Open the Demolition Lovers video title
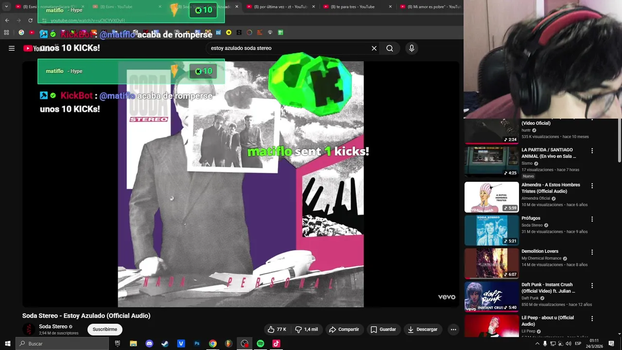Screen dimensions: 622x350 (540, 251)
